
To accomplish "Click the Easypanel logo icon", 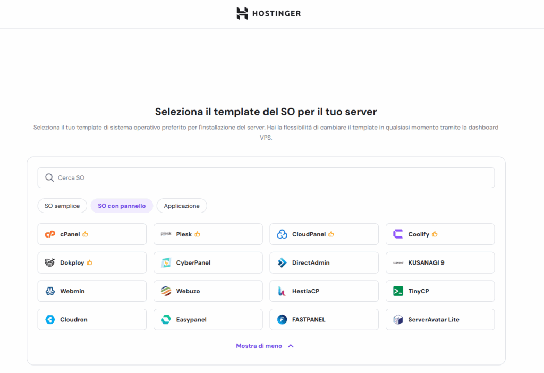I will [166, 319].
